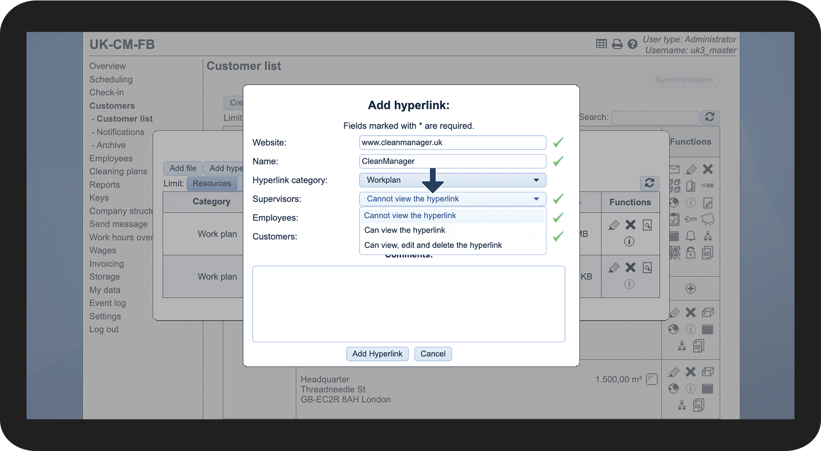821x451 pixels.
Task: Open Storage in the sidebar
Action: click(105, 277)
